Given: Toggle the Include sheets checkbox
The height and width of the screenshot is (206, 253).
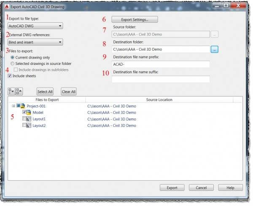Looking at the screenshot, I should [x=10, y=76].
